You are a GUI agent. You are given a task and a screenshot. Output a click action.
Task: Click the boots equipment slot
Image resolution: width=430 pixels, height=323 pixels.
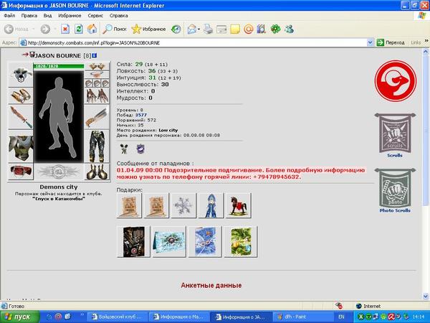coord(97,172)
